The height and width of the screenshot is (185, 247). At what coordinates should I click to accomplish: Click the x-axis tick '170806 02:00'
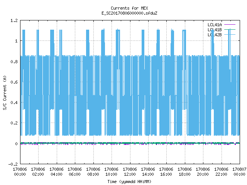coord(38,172)
